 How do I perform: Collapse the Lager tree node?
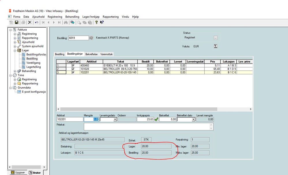[x=15, y=50]
